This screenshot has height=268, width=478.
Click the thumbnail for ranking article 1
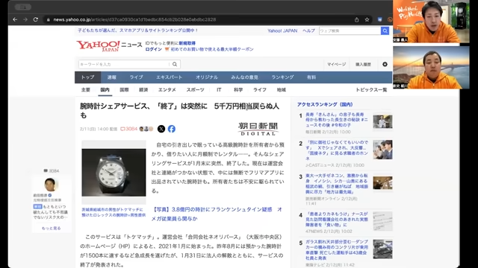pos(382,121)
